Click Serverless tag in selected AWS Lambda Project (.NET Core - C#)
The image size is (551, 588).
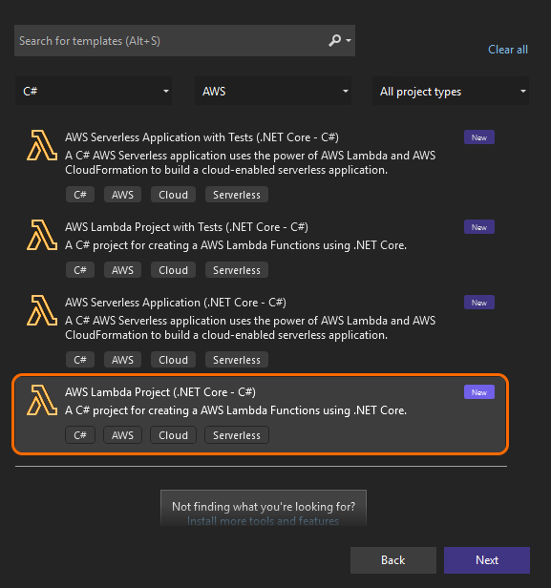(237, 435)
